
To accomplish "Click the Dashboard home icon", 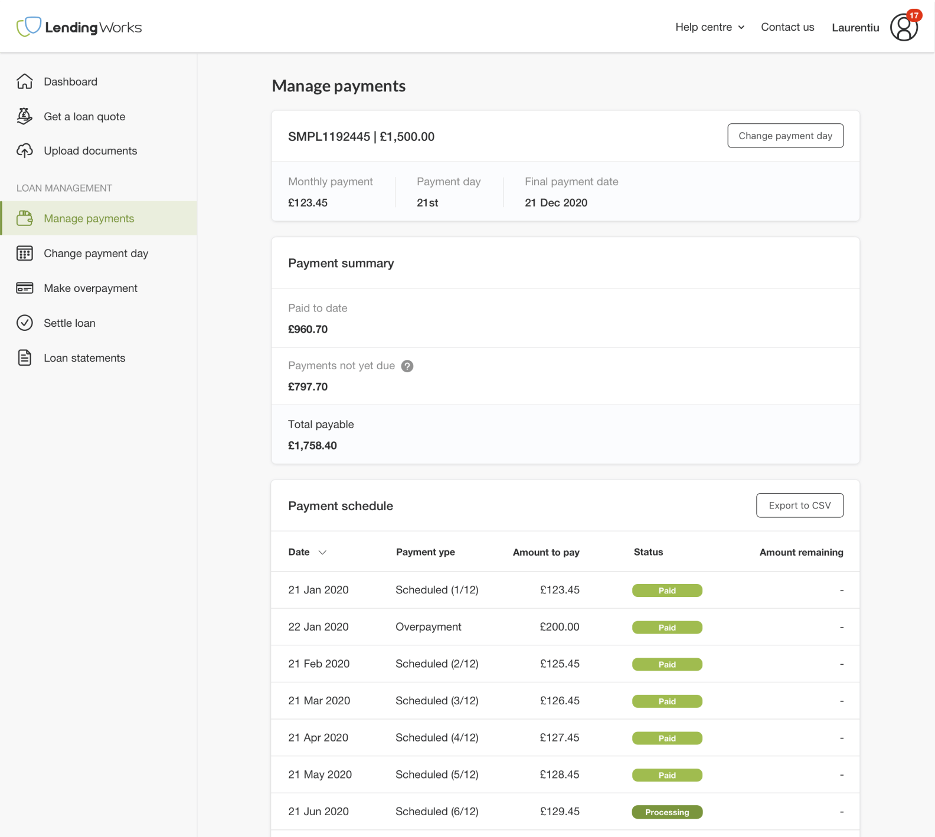I will tap(25, 81).
